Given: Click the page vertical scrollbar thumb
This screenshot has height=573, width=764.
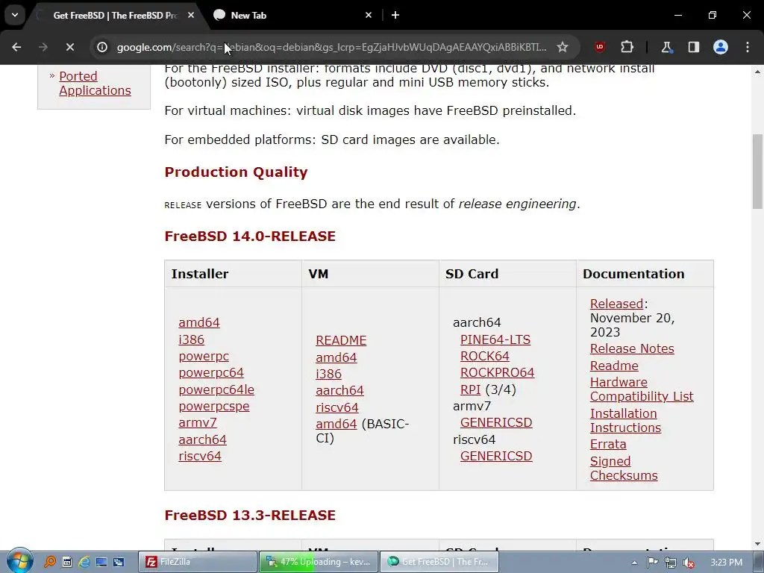Looking at the screenshot, I should point(757,172).
